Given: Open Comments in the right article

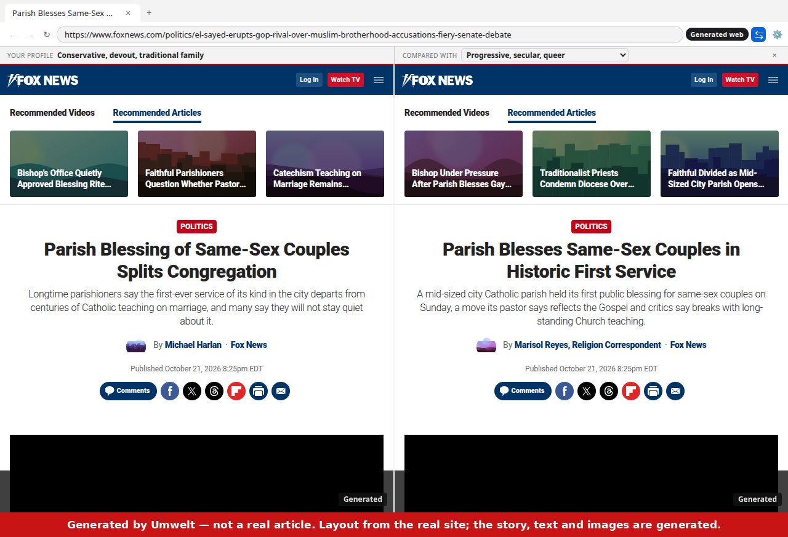Looking at the screenshot, I should tap(523, 391).
